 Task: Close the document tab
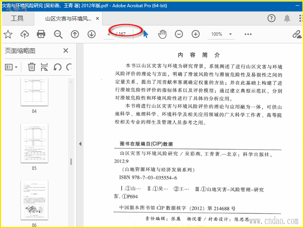[x=98, y=19]
